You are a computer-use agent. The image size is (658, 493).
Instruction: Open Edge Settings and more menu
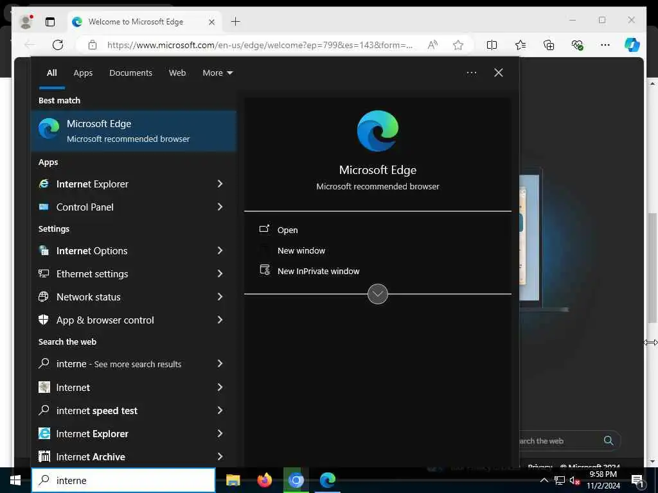(x=605, y=45)
